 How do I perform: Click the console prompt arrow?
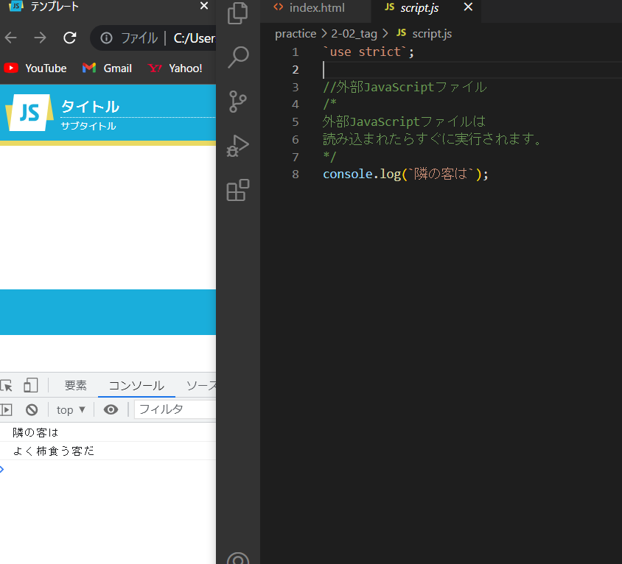point(2,469)
